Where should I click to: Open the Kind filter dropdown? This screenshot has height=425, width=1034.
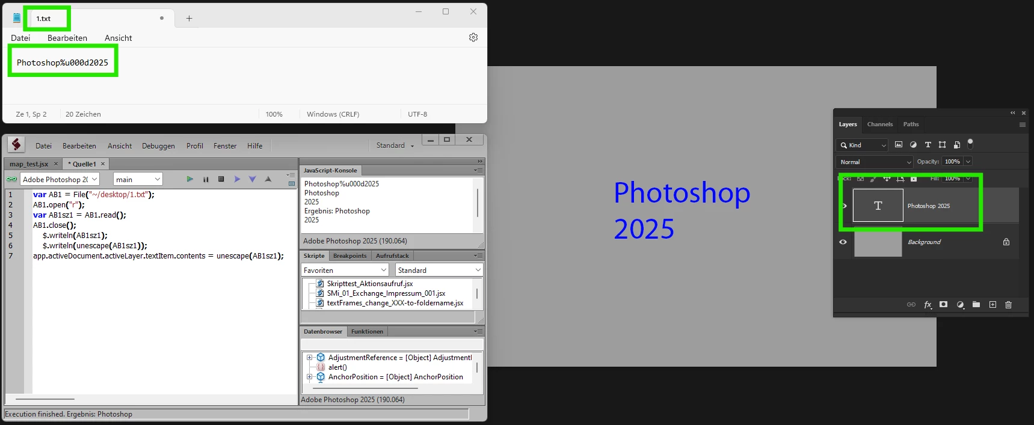(x=862, y=145)
